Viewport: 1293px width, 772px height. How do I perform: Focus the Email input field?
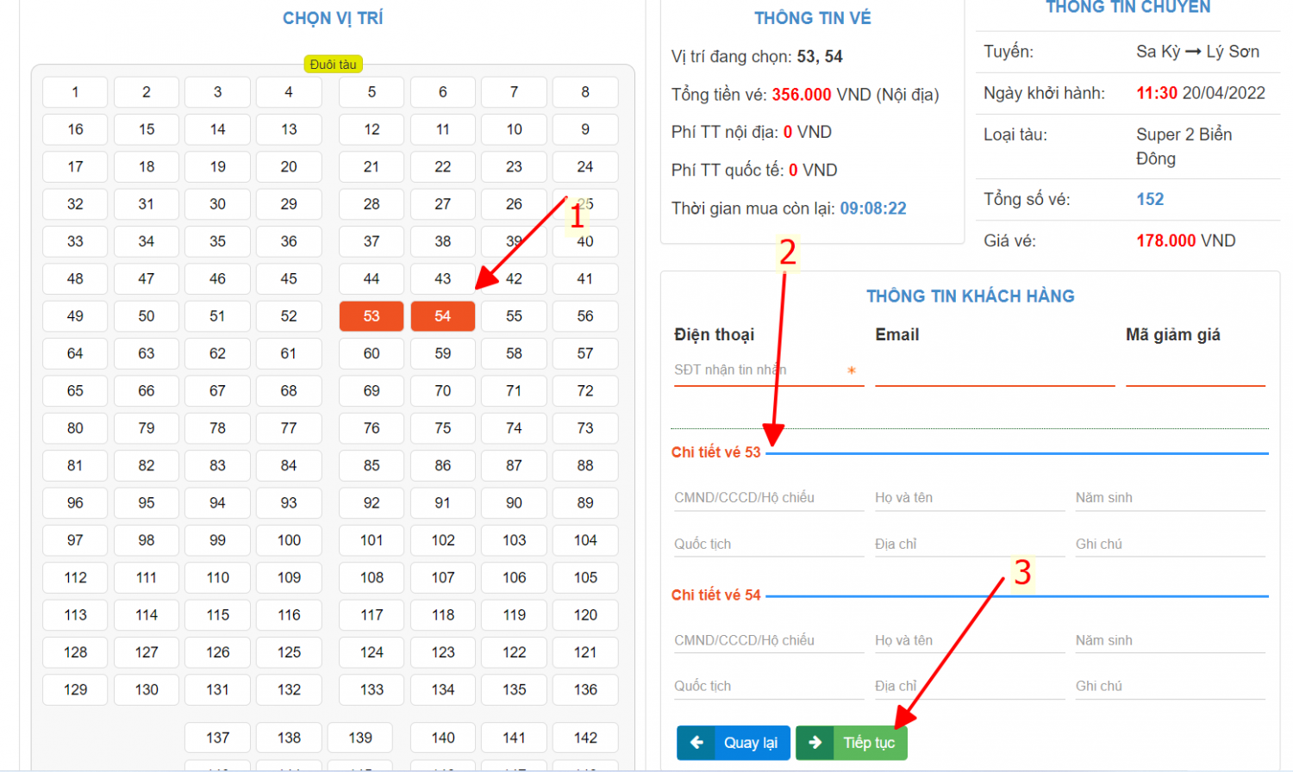click(x=994, y=371)
